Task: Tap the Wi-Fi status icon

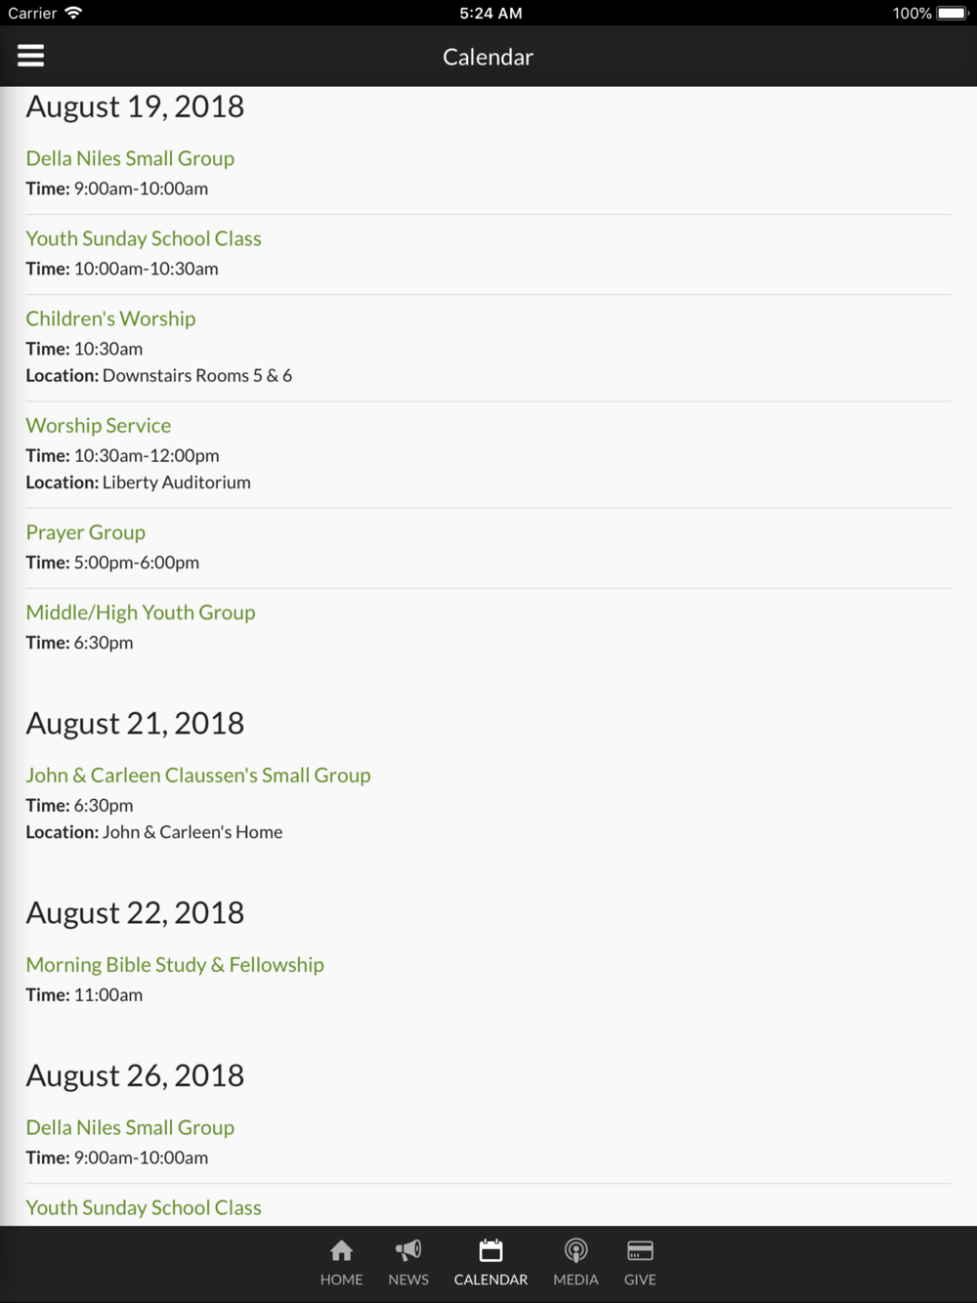Action: (73, 13)
